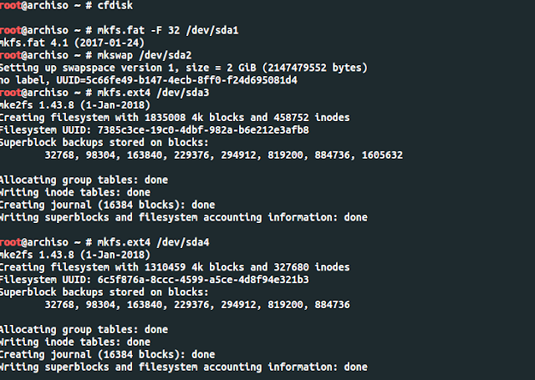Screen dimensions: 535x380
Task: Click the line with 1835008 4k blocks
Action: [x=174, y=118]
